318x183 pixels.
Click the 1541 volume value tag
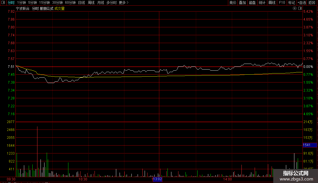tap(310, 145)
